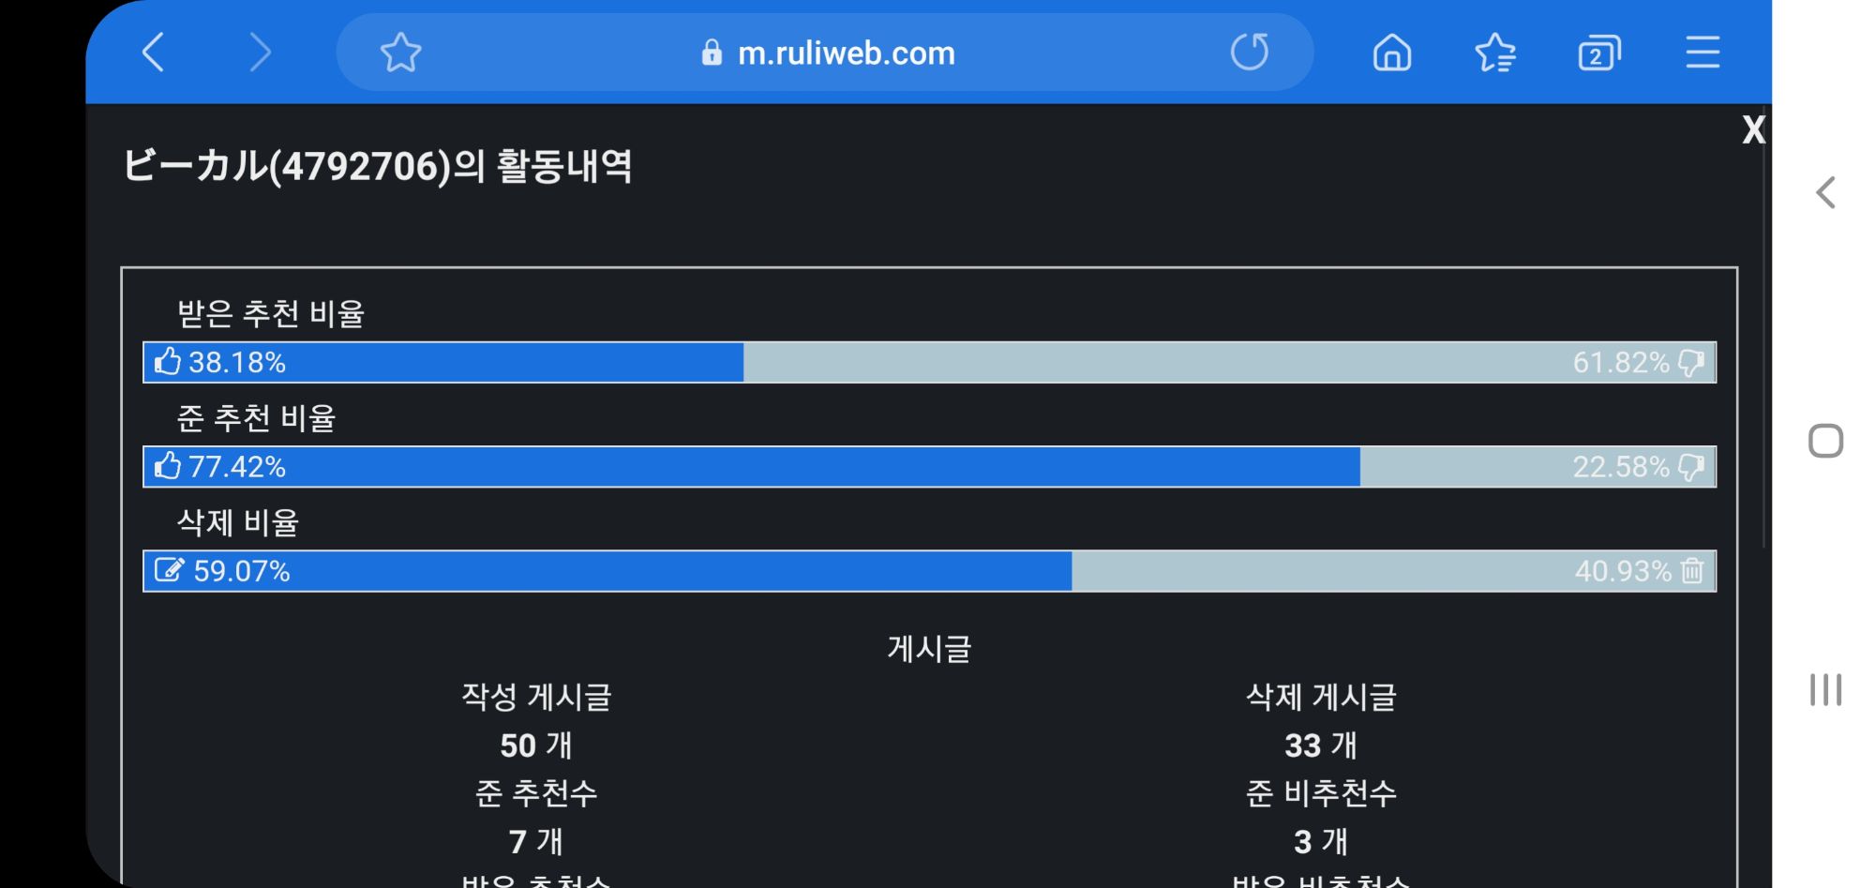Screen dimensions: 1875x888
Task: Go back with the browser back arrow
Action: (154, 53)
